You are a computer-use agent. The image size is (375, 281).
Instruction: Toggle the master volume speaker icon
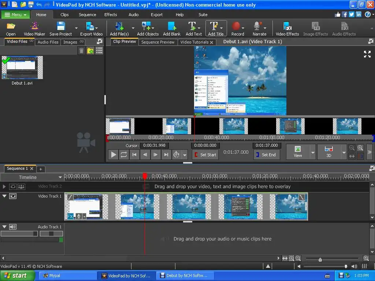click(x=354, y=266)
